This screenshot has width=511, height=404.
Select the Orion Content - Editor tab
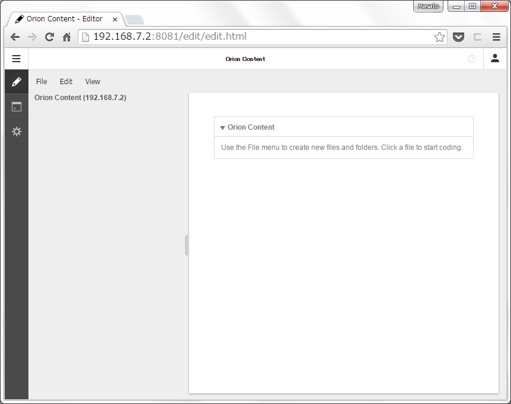point(65,18)
